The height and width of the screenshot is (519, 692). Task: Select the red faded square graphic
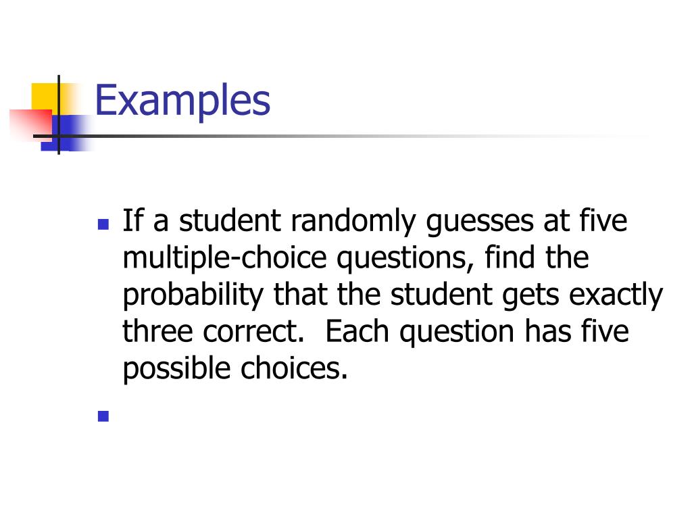[31, 124]
